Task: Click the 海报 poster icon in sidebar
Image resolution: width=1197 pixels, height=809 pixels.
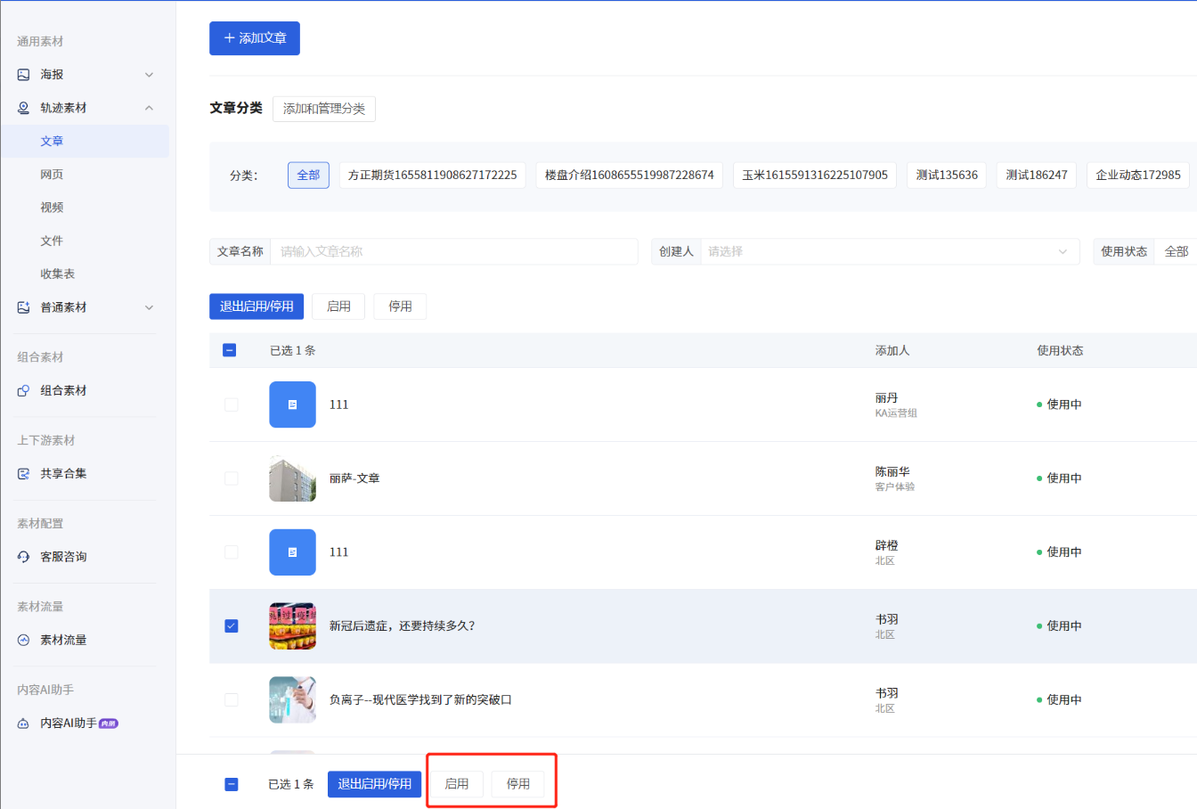Action: pyautogui.click(x=24, y=75)
